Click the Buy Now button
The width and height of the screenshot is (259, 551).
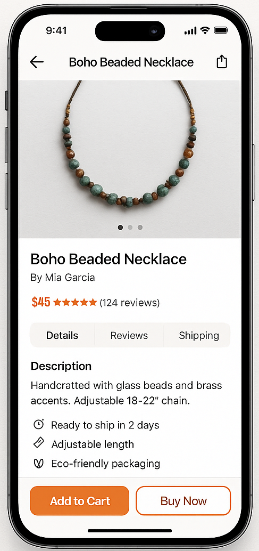click(183, 501)
